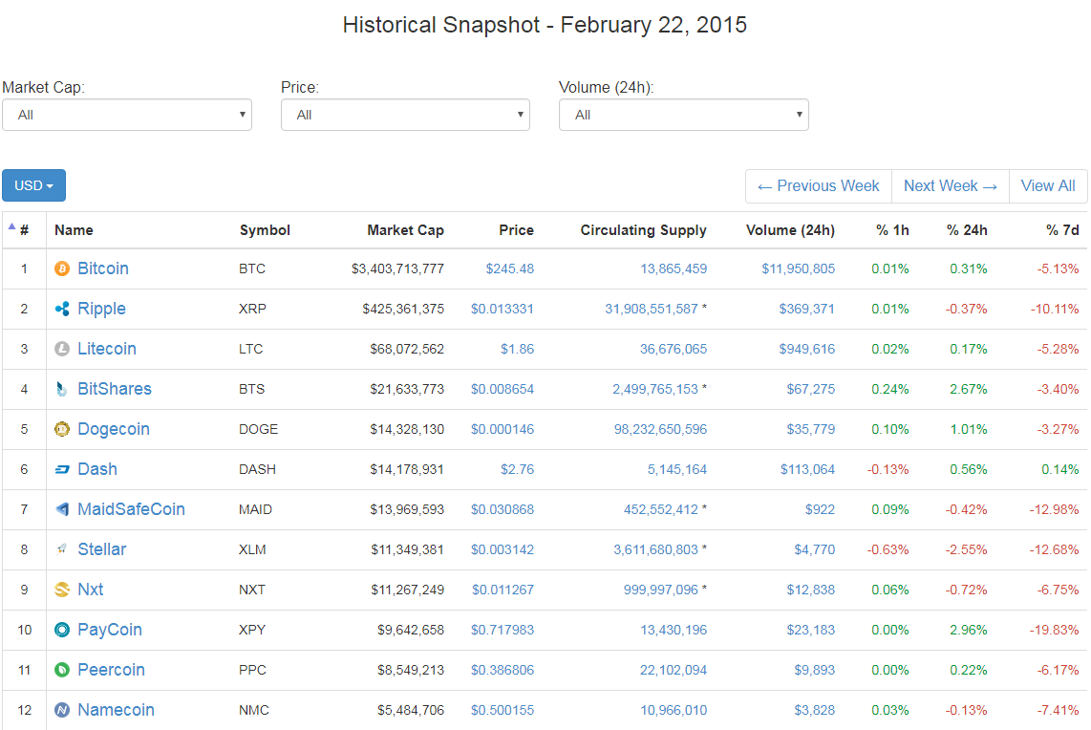Image resolution: width=1091 pixels, height=730 pixels.
Task: Click Litecoin 24h volume $949,616
Action: pos(807,349)
